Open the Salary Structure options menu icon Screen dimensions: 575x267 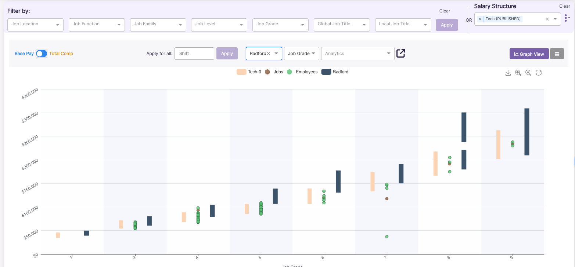pos(567,18)
